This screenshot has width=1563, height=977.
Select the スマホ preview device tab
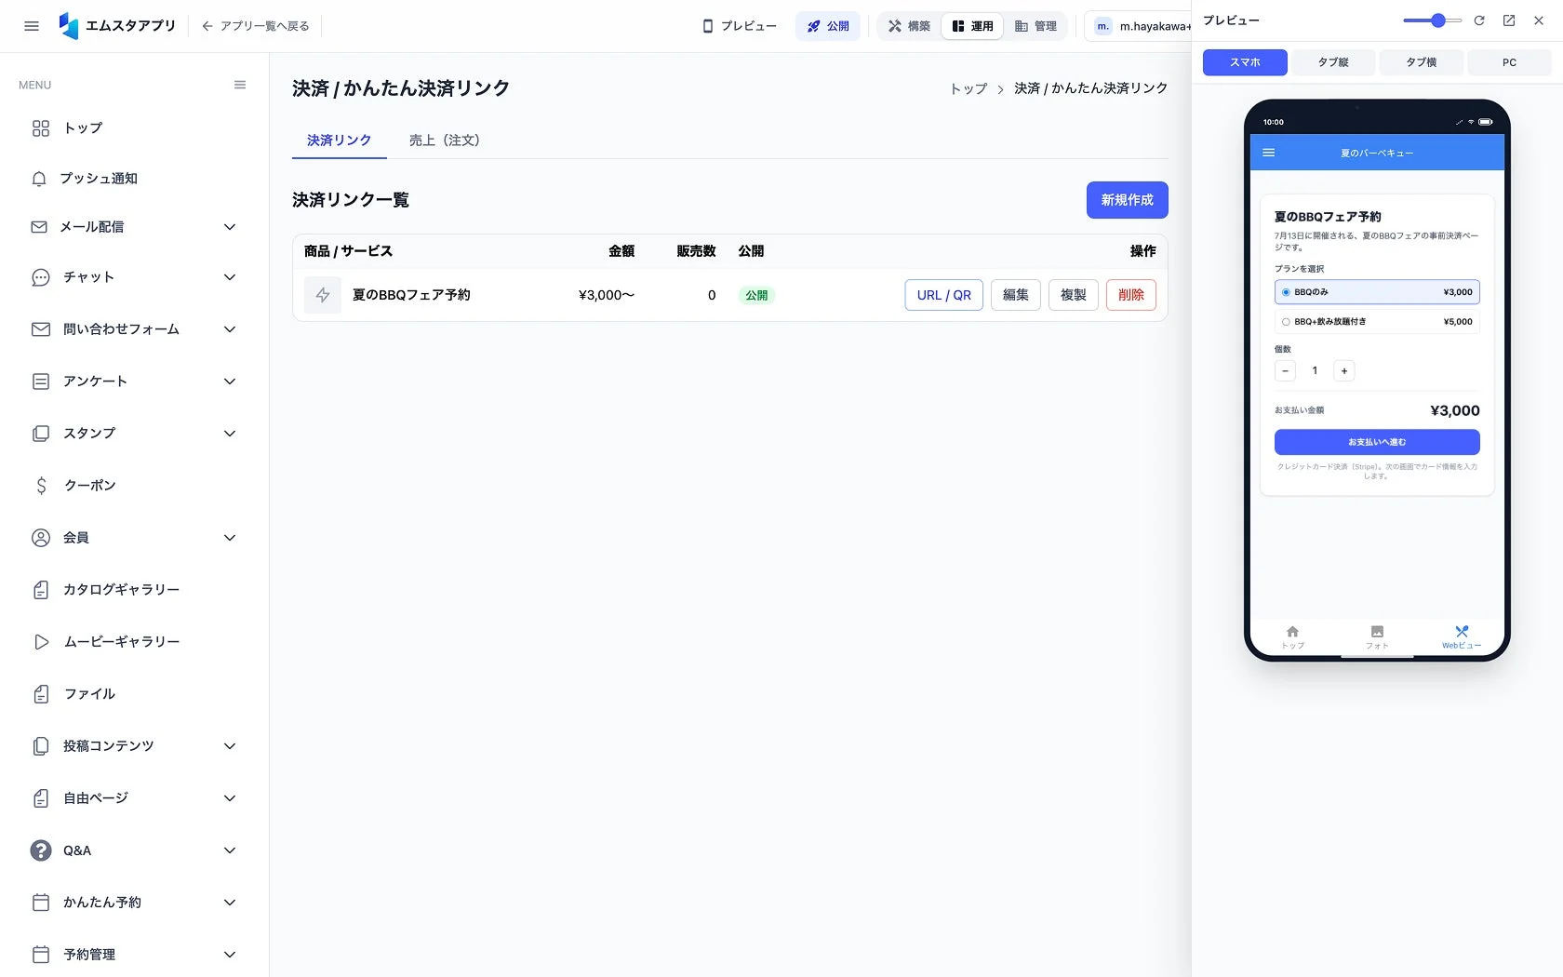(x=1245, y=62)
